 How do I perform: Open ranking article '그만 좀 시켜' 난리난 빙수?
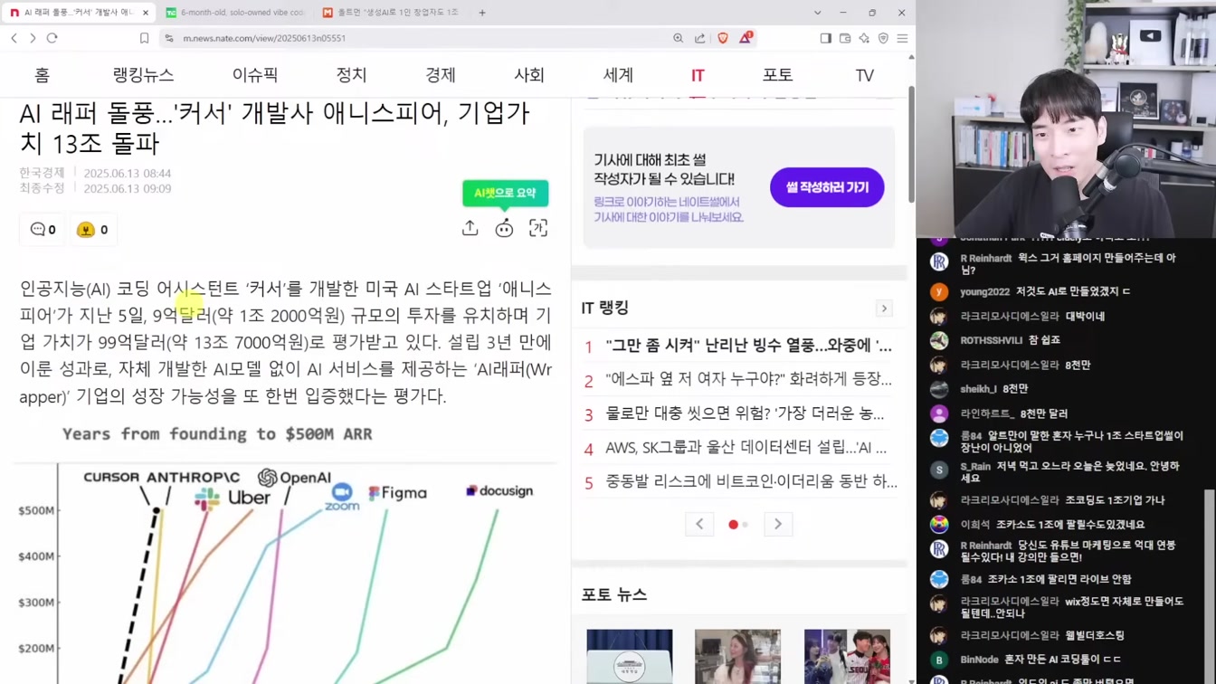tap(748, 346)
